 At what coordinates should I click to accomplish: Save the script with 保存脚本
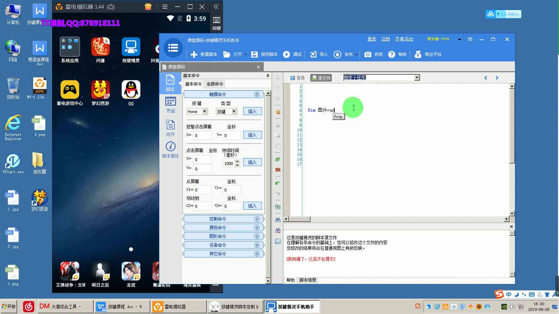tap(264, 54)
